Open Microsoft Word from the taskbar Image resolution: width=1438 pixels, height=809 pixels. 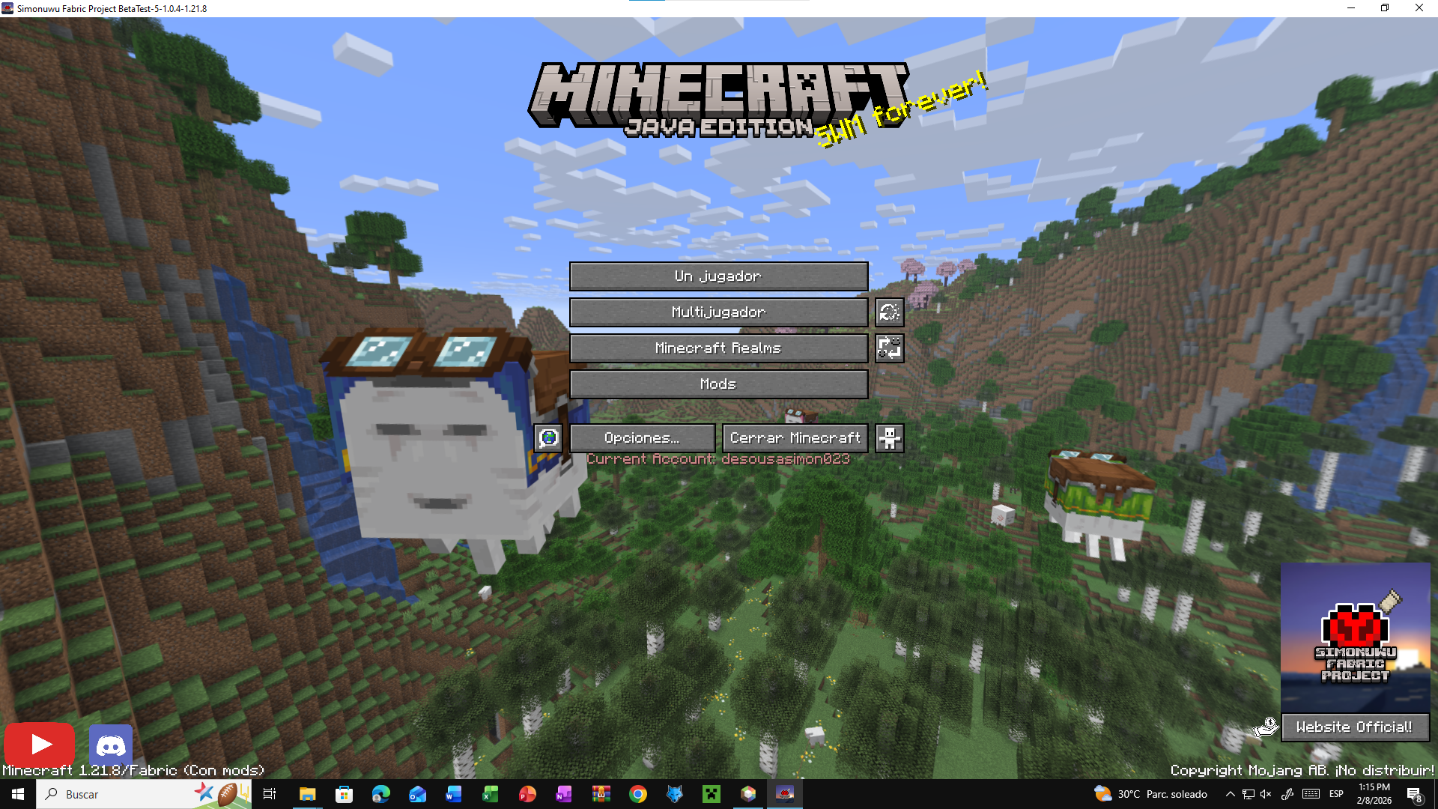[x=454, y=794]
